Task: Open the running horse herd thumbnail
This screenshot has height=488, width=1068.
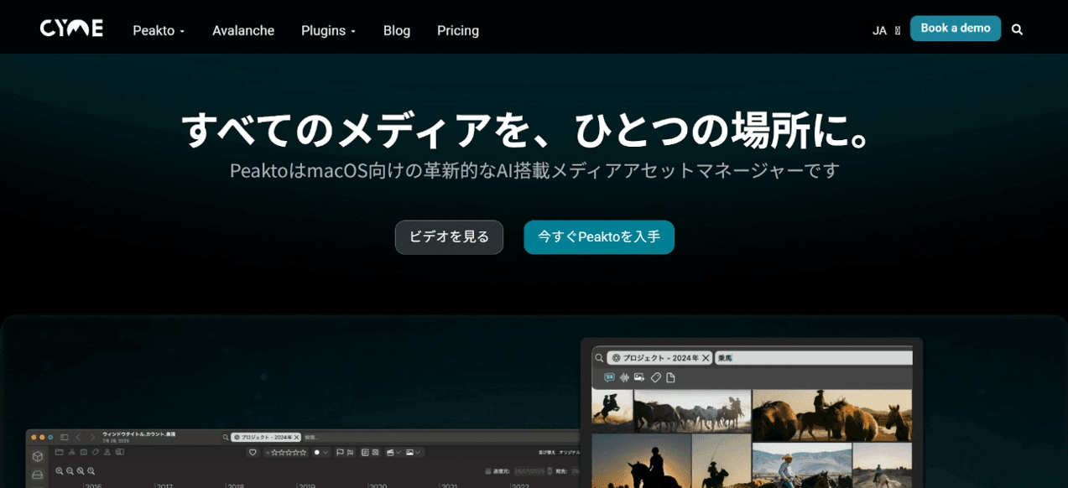Action: tap(692, 411)
